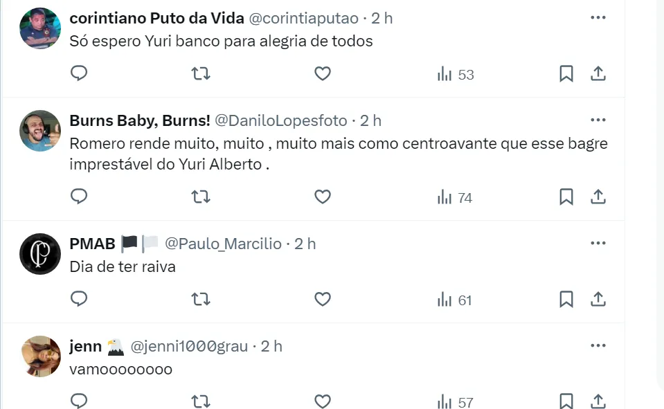664x409 pixels.
Task: Open @DaniloLopesfoto profile handle
Action: (x=281, y=120)
